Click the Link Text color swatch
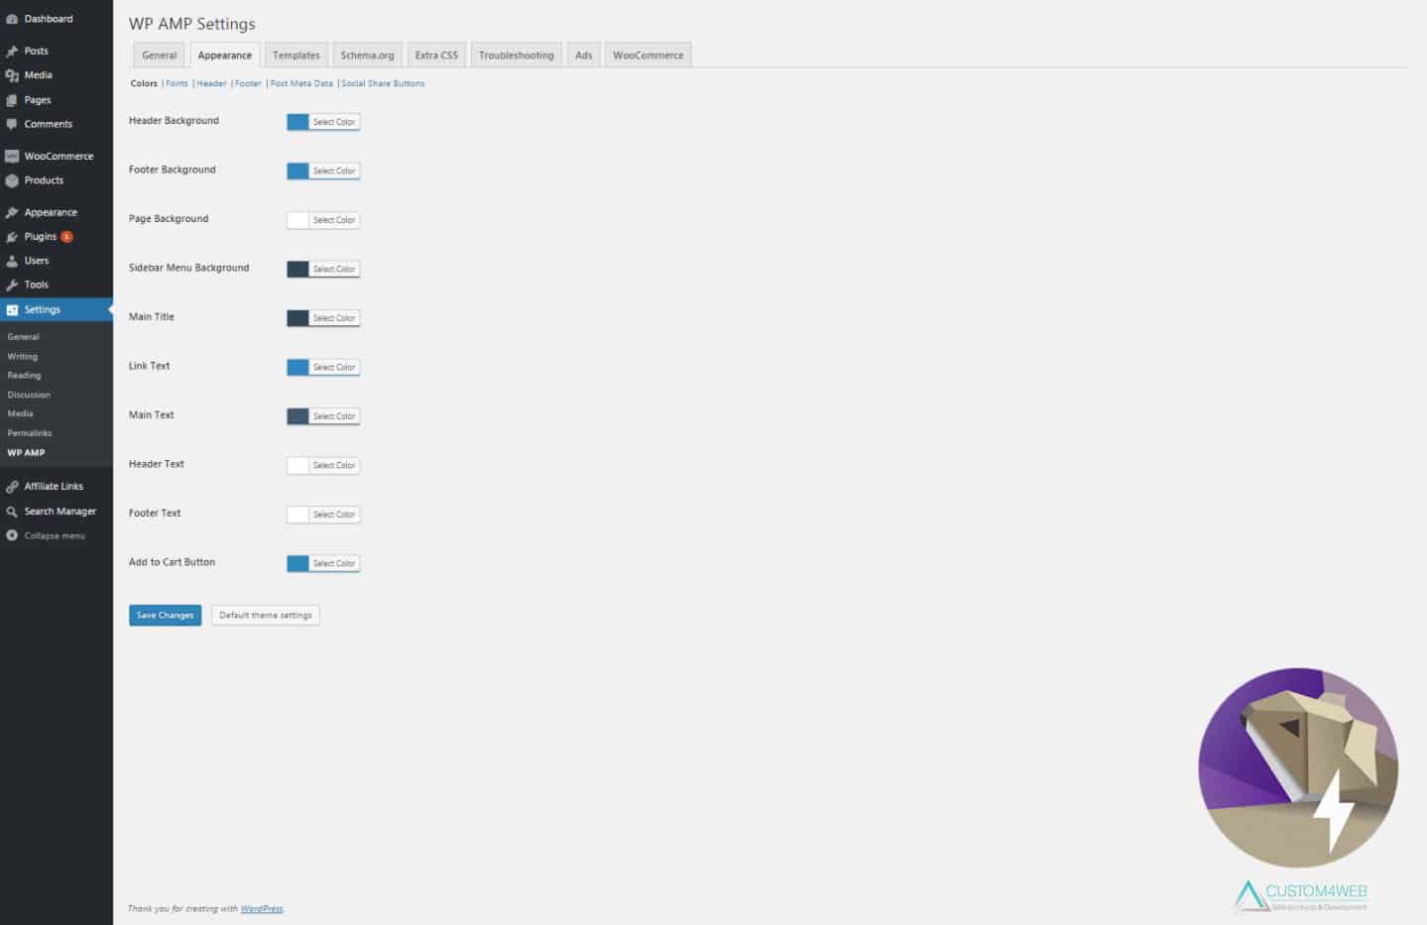The image size is (1427, 925). [297, 367]
